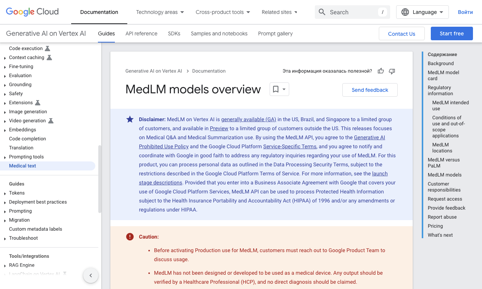Expand the Grounding section
This screenshot has width=482, height=289.
[x=5, y=85]
